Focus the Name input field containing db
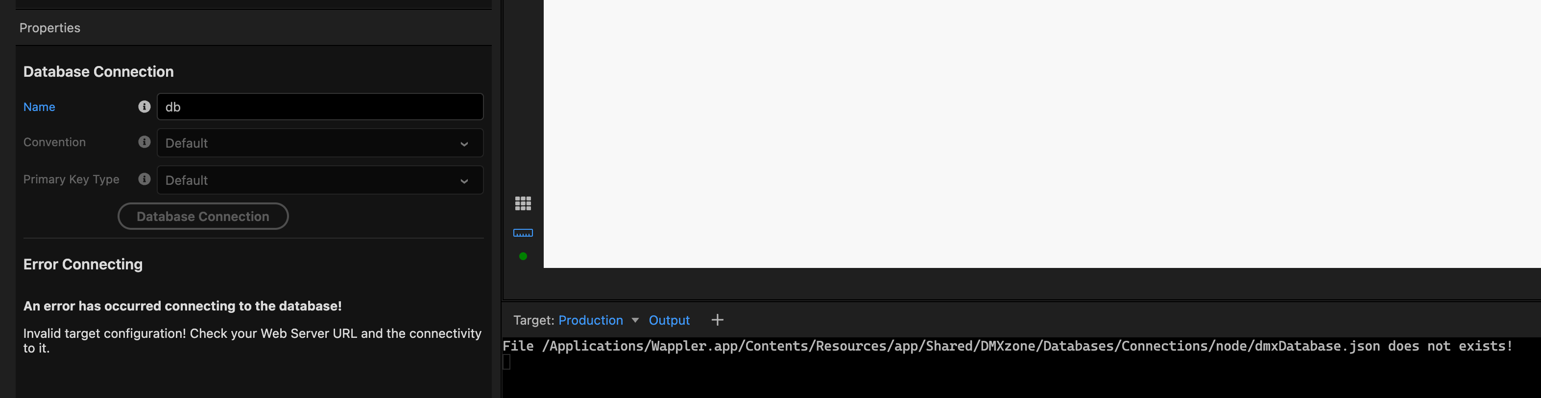The height and width of the screenshot is (398, 1541). click(319, 107)
